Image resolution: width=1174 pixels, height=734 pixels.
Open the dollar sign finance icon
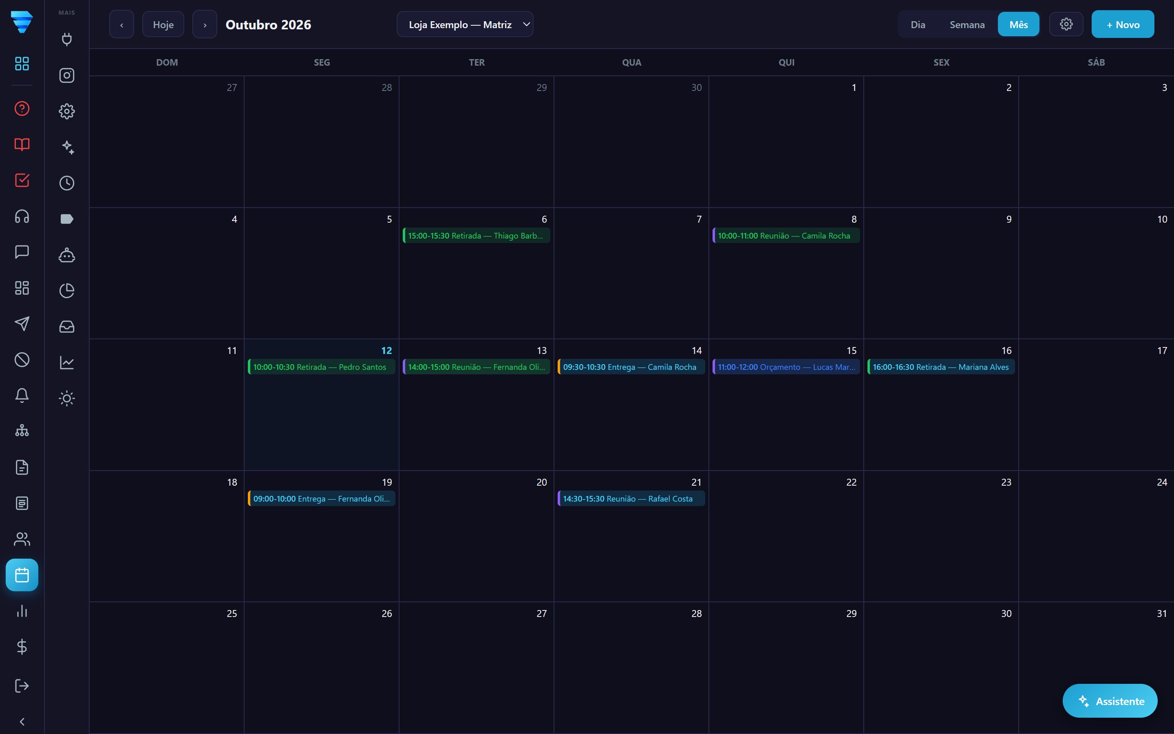[x=22, y=647]
